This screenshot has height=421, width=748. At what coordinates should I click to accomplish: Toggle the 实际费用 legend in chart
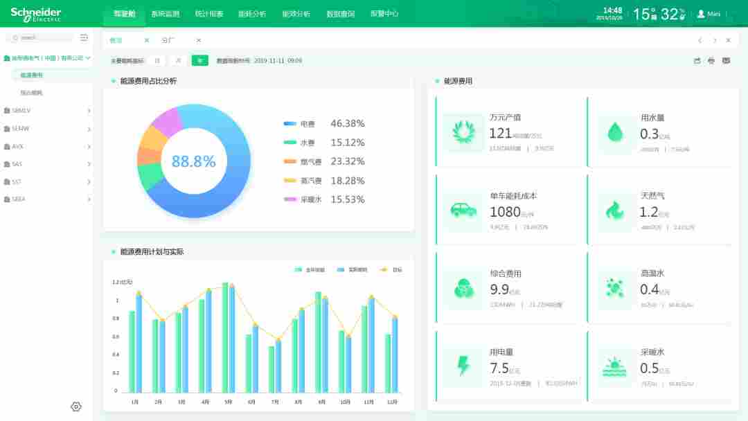point(353,269)
